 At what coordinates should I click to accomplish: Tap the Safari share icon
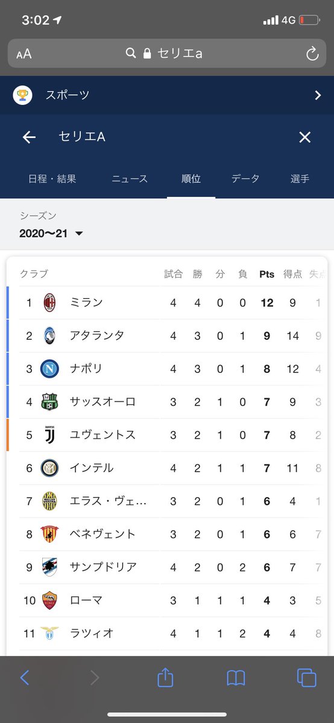pos(165,677)
